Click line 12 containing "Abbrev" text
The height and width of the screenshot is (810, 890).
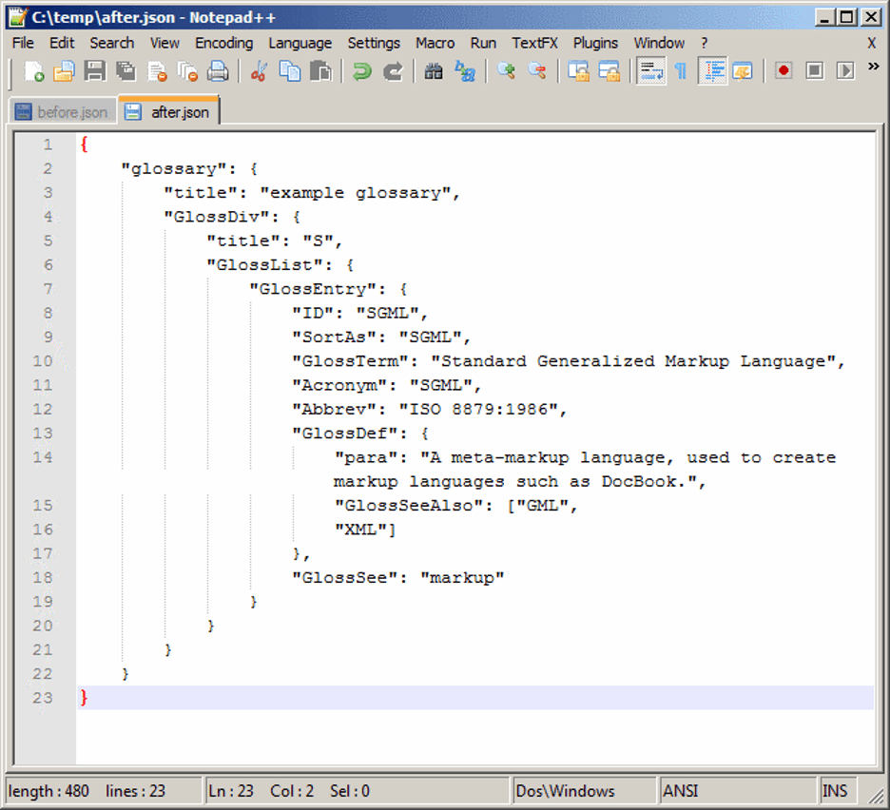coord(429,409)
